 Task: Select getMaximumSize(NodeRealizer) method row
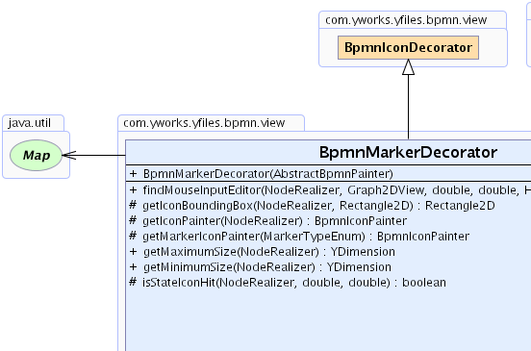click(x=262, y=252)
